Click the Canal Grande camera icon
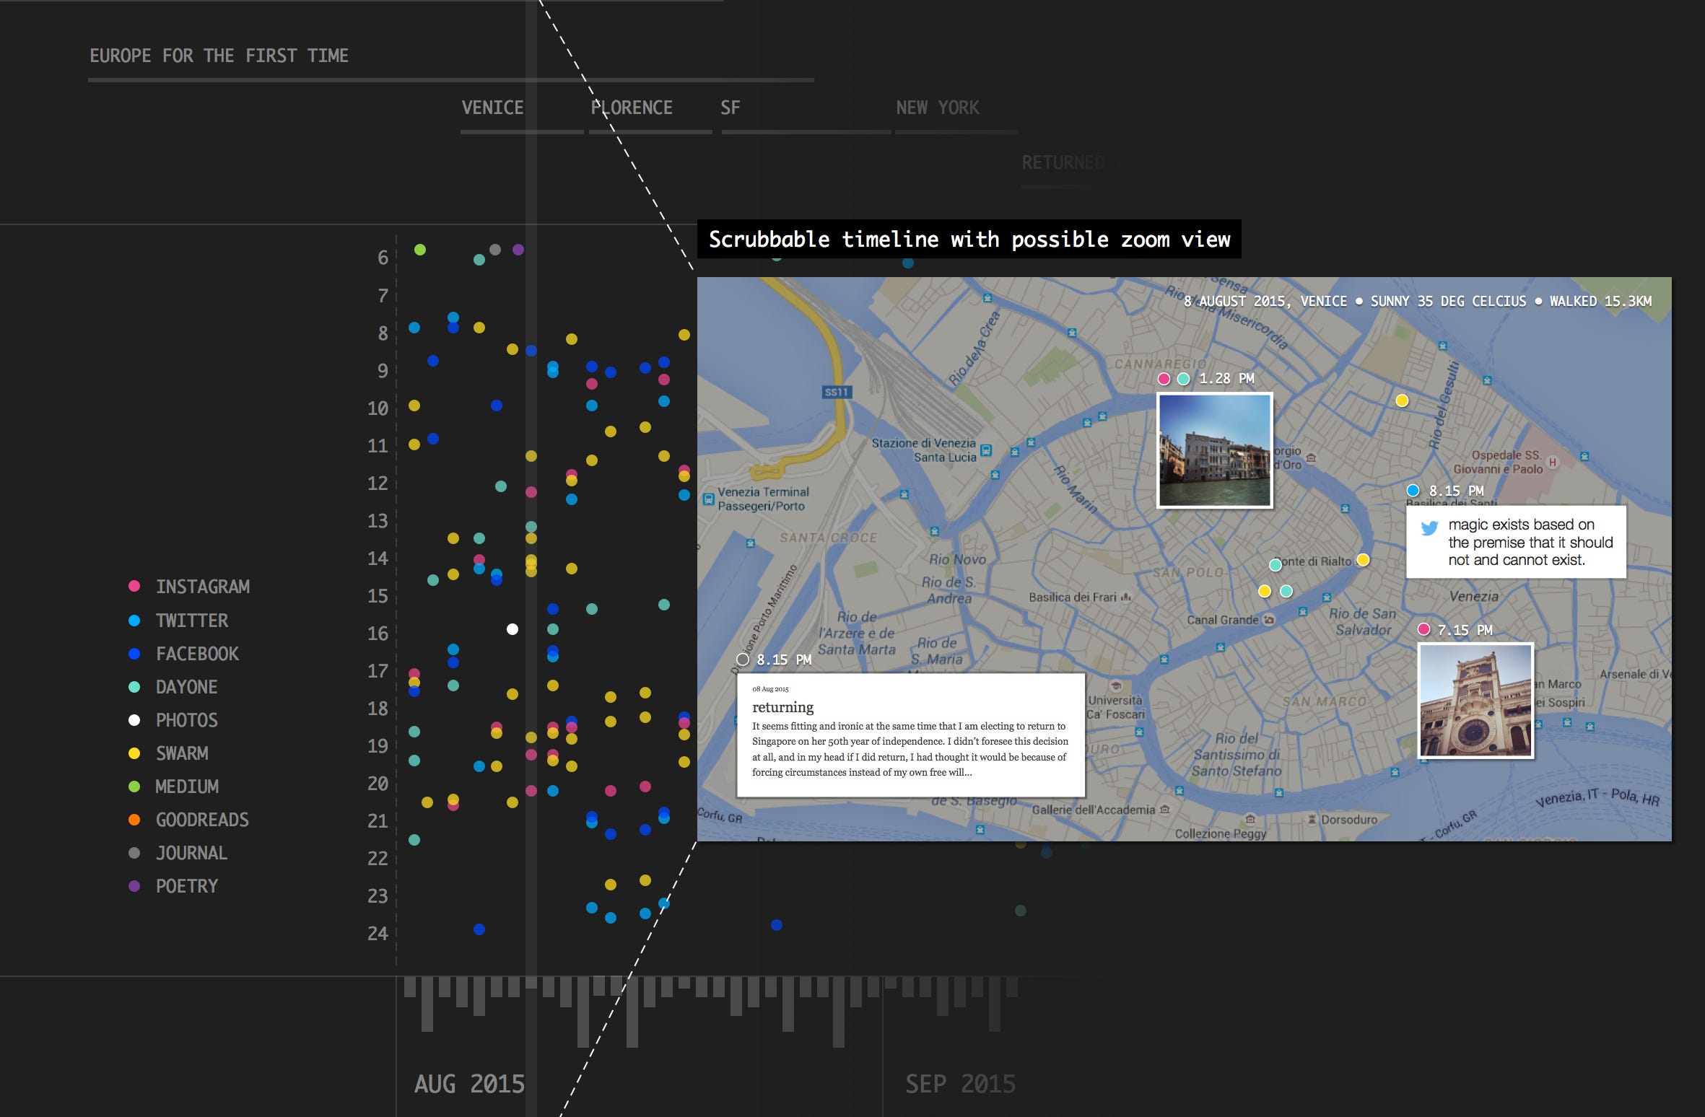1705x1117 pixels. coord(1269,619)
